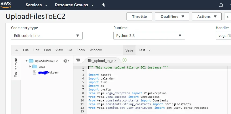This screenshot has width=231, height=114.
Task: Open the environment gear settings icon
Action: (x=66, y=61)
